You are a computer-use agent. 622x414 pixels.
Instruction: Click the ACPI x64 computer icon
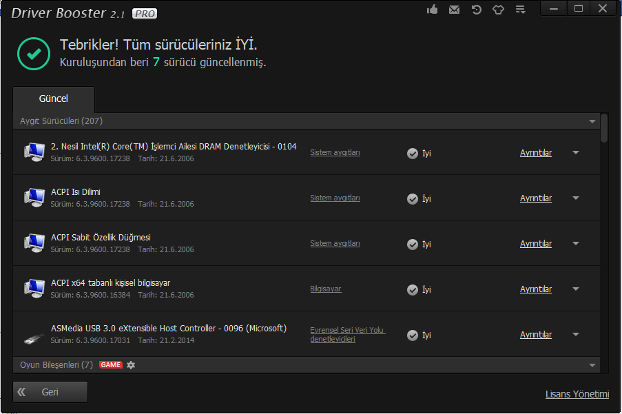pyautogui.click(x=34, y=289)
